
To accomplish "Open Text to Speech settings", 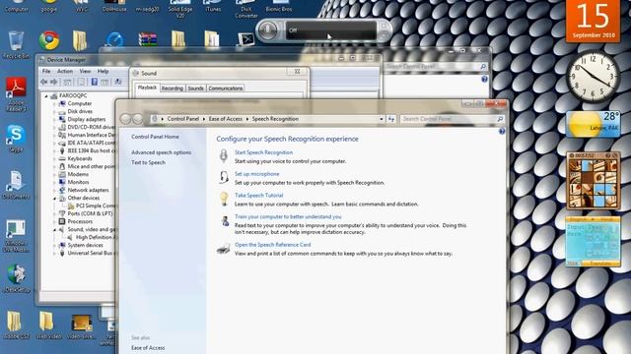I will click(148, 162).
